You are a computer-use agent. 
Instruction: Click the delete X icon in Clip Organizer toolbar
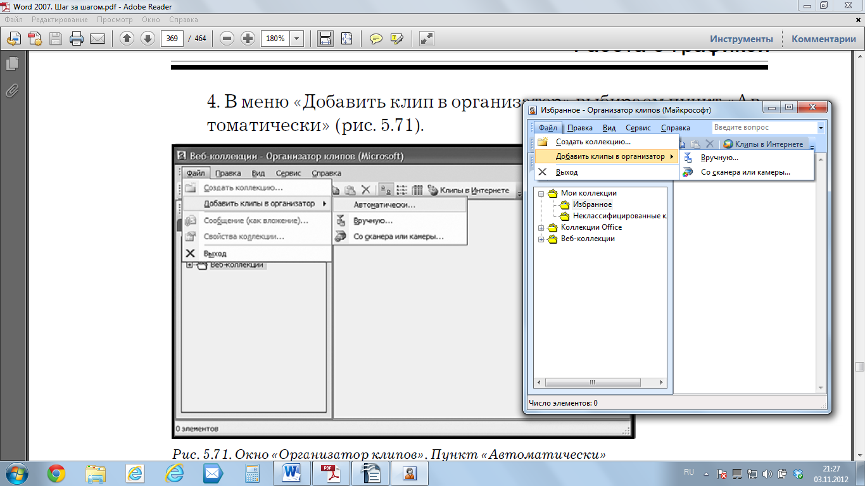click(x=710, y=144)
